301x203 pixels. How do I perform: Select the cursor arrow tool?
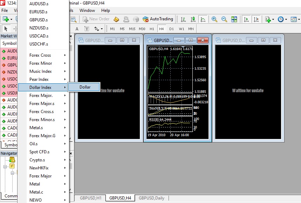tap(6, 29)
